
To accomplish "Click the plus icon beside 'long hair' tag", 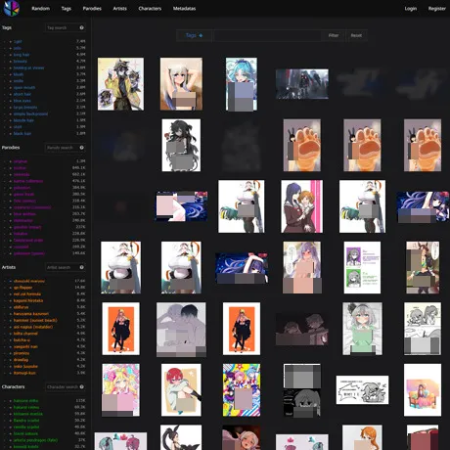I will click(x=11, y=55).
